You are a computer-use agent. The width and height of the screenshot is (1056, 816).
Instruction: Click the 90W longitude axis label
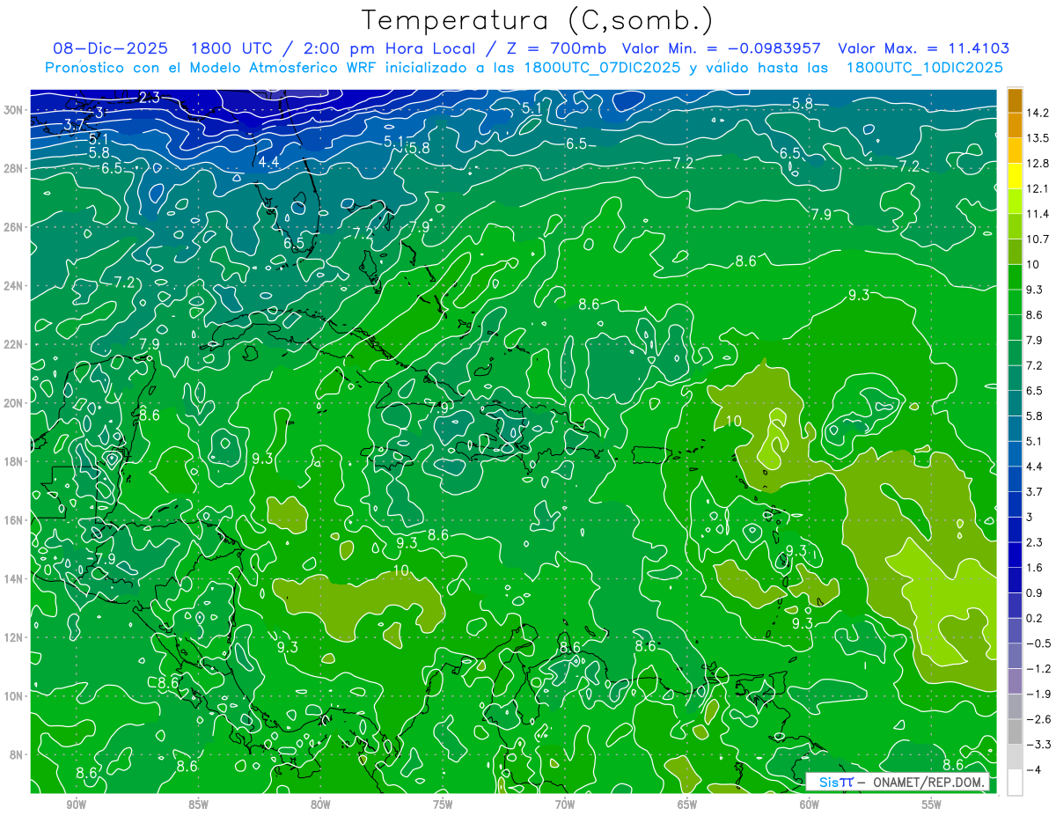click(77, 805)
